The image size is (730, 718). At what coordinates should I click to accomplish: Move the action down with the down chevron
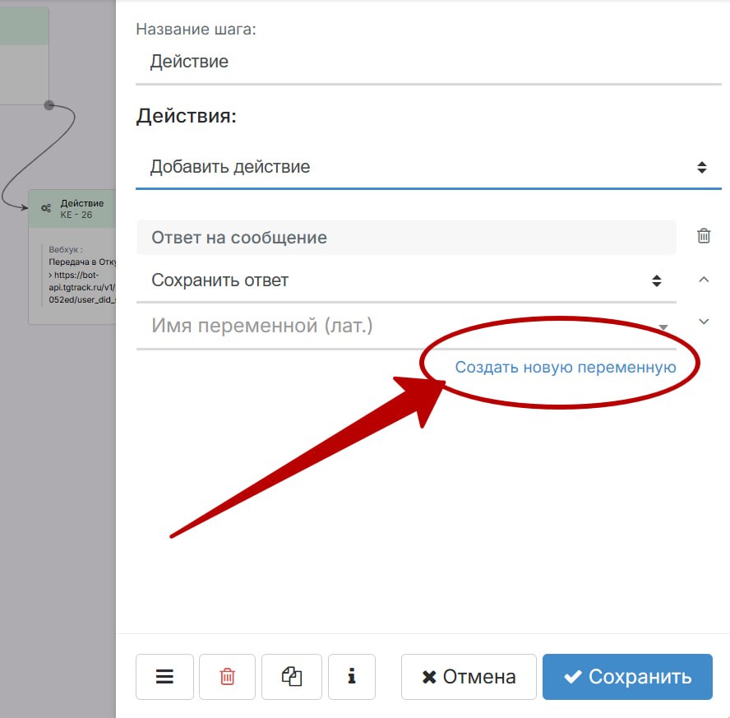tap(704, 322)
